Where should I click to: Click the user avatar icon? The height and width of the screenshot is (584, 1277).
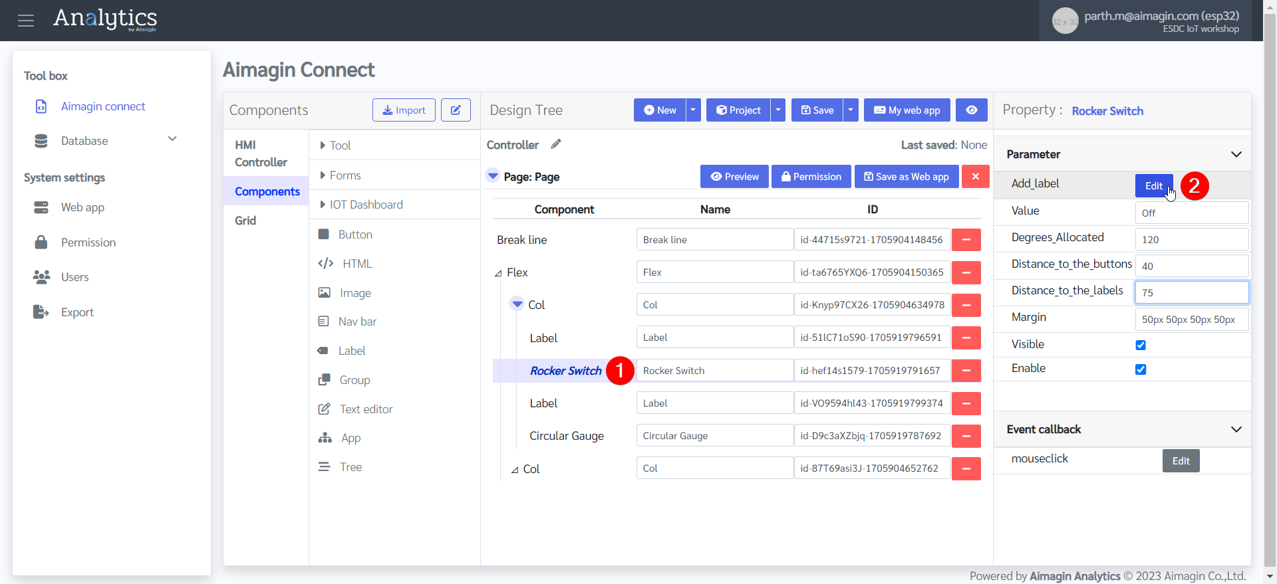(x=1065, y=21)
